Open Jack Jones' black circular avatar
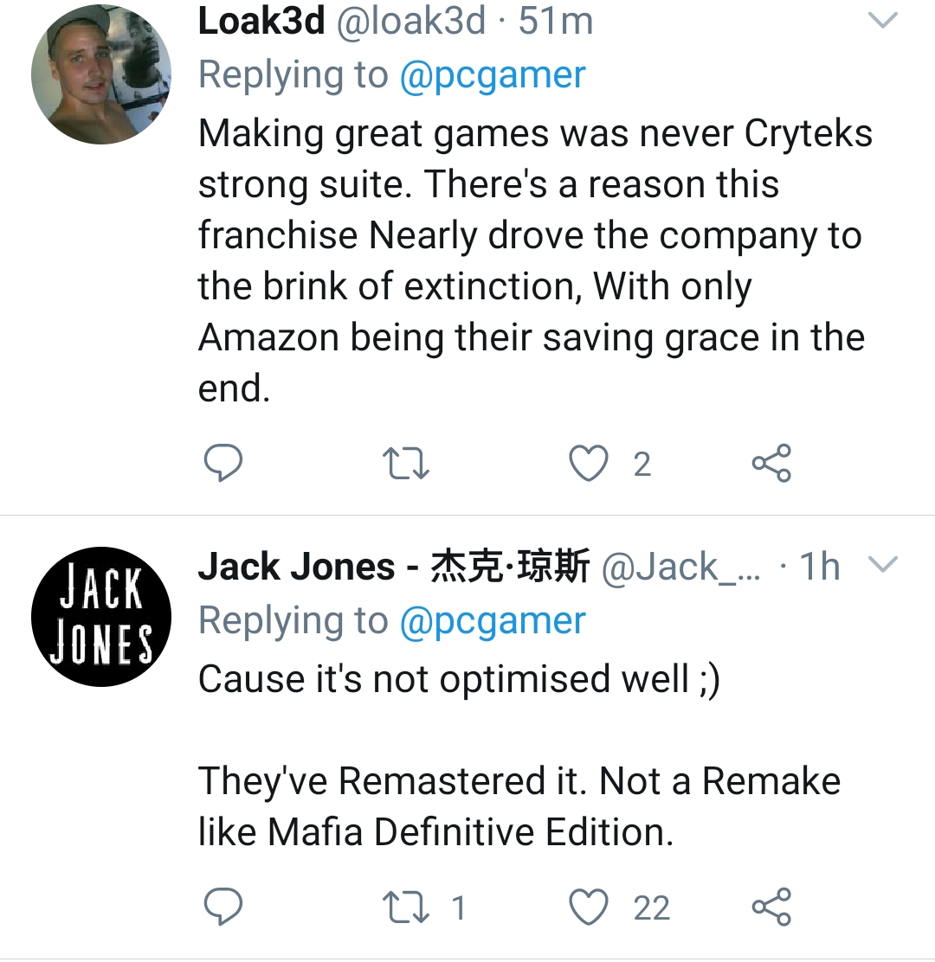The height and width of the screenshot is (962, 935). pyautogui.click(x=101, y=618)
